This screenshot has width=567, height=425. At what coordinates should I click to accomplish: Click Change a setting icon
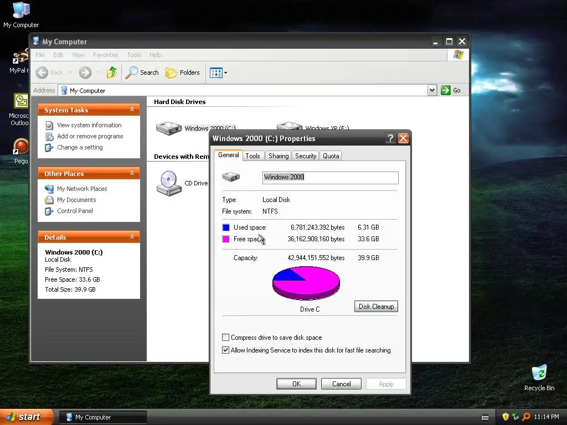[49, 147]
